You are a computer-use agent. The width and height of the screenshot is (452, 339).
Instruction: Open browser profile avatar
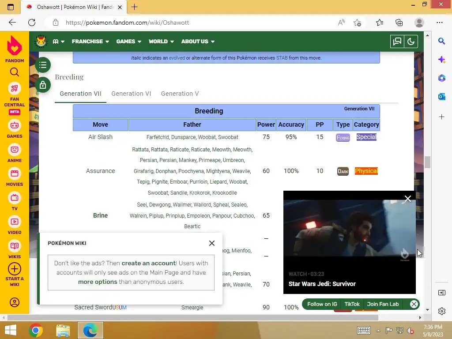(419, 23)
